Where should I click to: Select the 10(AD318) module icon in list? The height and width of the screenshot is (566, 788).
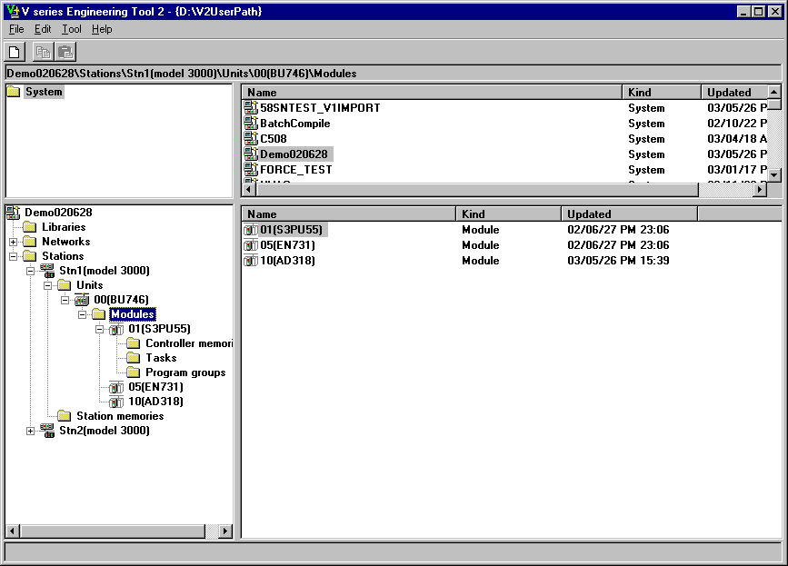tap(251, 261)
